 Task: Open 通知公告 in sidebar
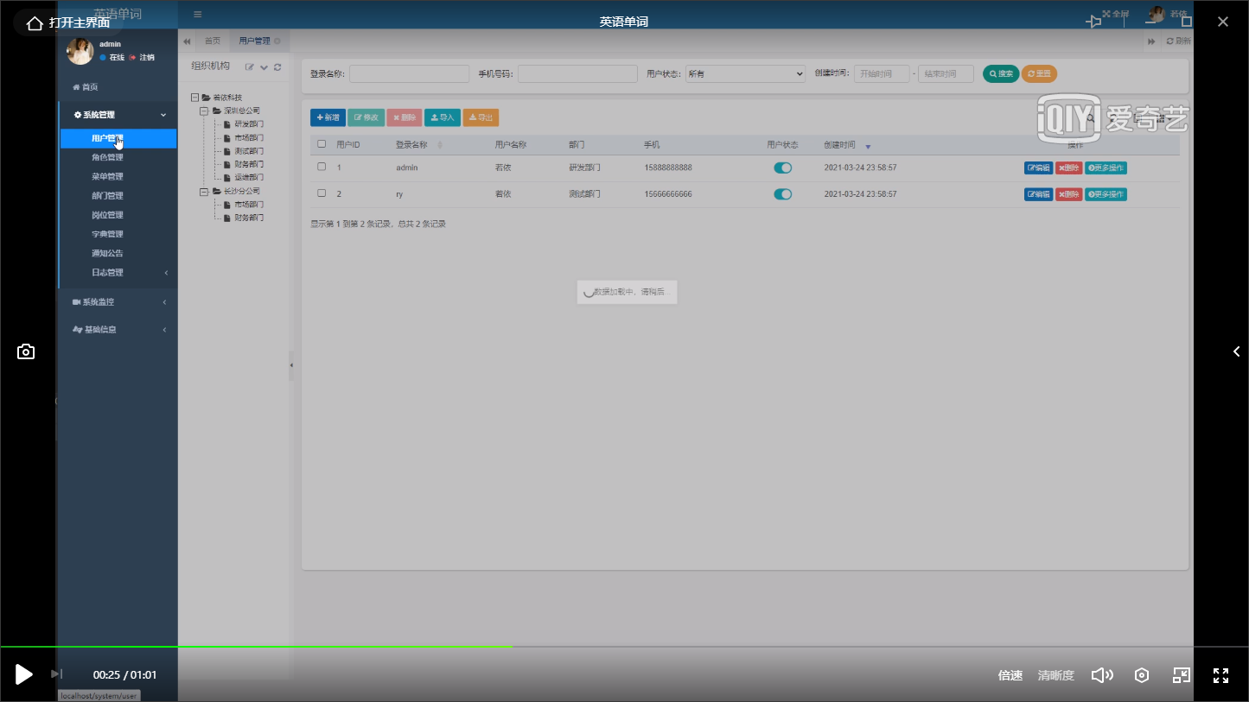107,253
